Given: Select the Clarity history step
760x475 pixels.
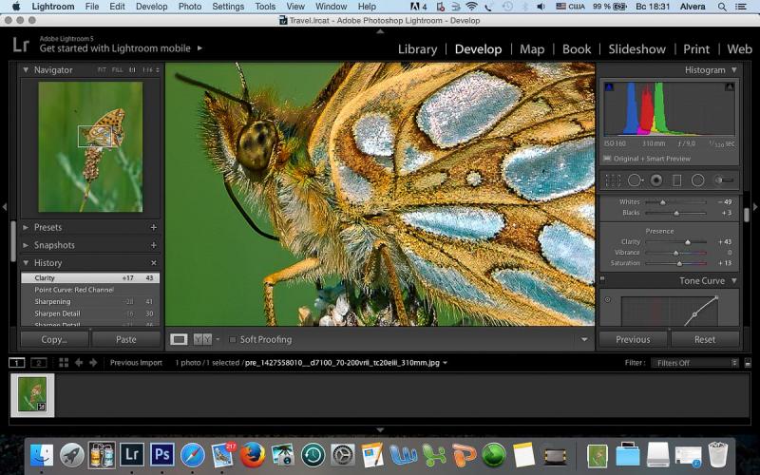Looking at the screenshot, I should coord(90,277).
